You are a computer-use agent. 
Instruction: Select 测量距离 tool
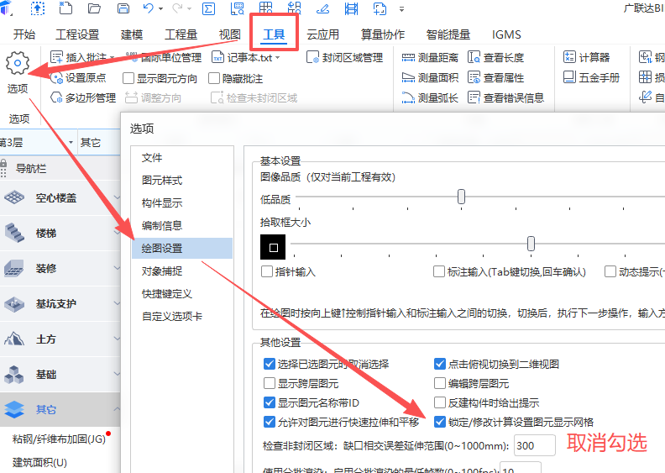430,57
